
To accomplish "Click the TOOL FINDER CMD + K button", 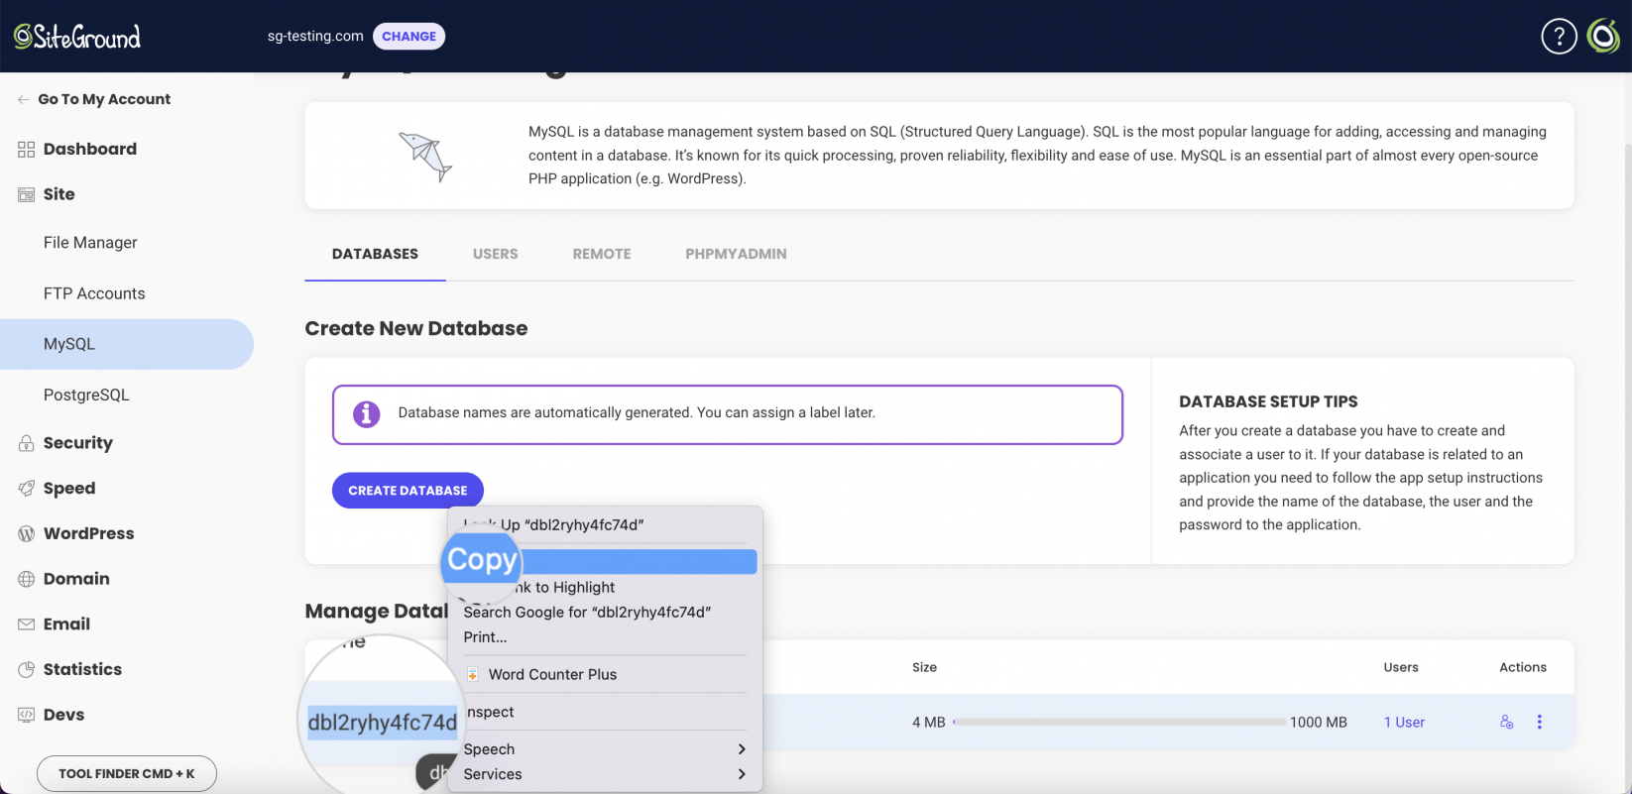I will click(x=127, y=774).
